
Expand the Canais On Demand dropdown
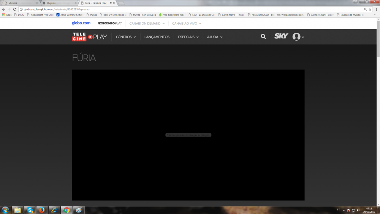point(147,23)
